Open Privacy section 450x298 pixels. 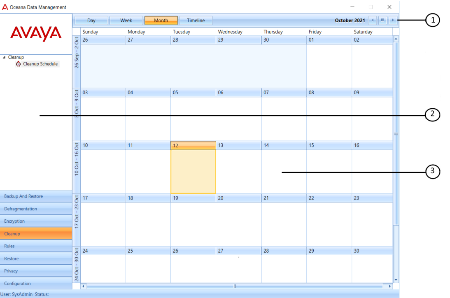36,271
